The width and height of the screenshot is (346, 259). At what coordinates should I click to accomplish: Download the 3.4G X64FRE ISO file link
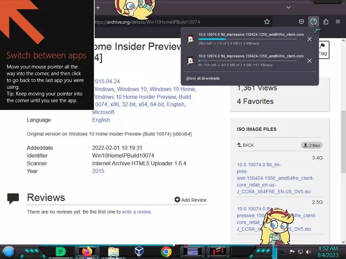275,178
